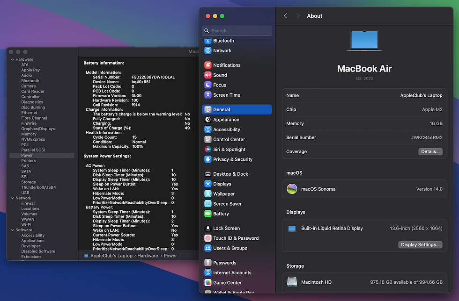Select Apple Pay in System Information
This screenshot has height=301, width=459.
[30, 70]
